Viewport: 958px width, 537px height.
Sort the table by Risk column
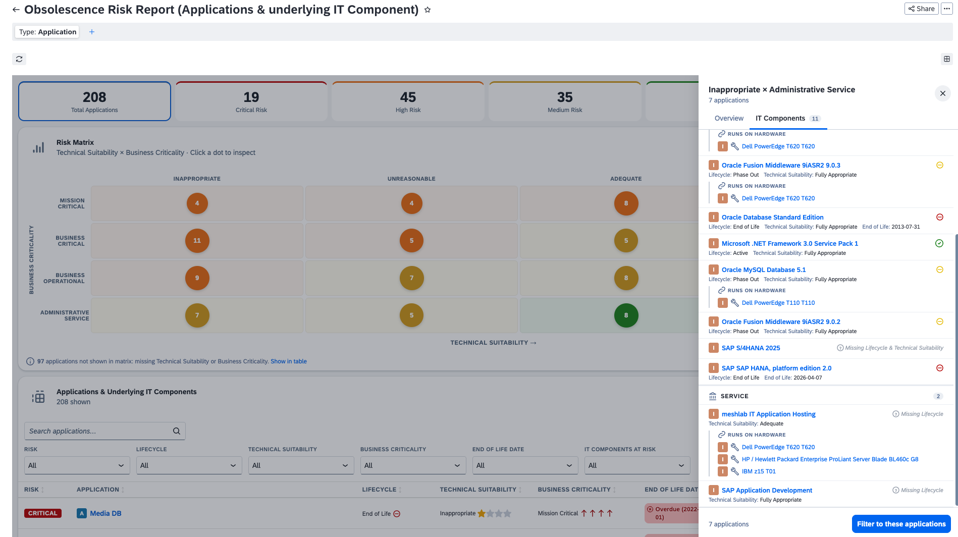(34, 490)
